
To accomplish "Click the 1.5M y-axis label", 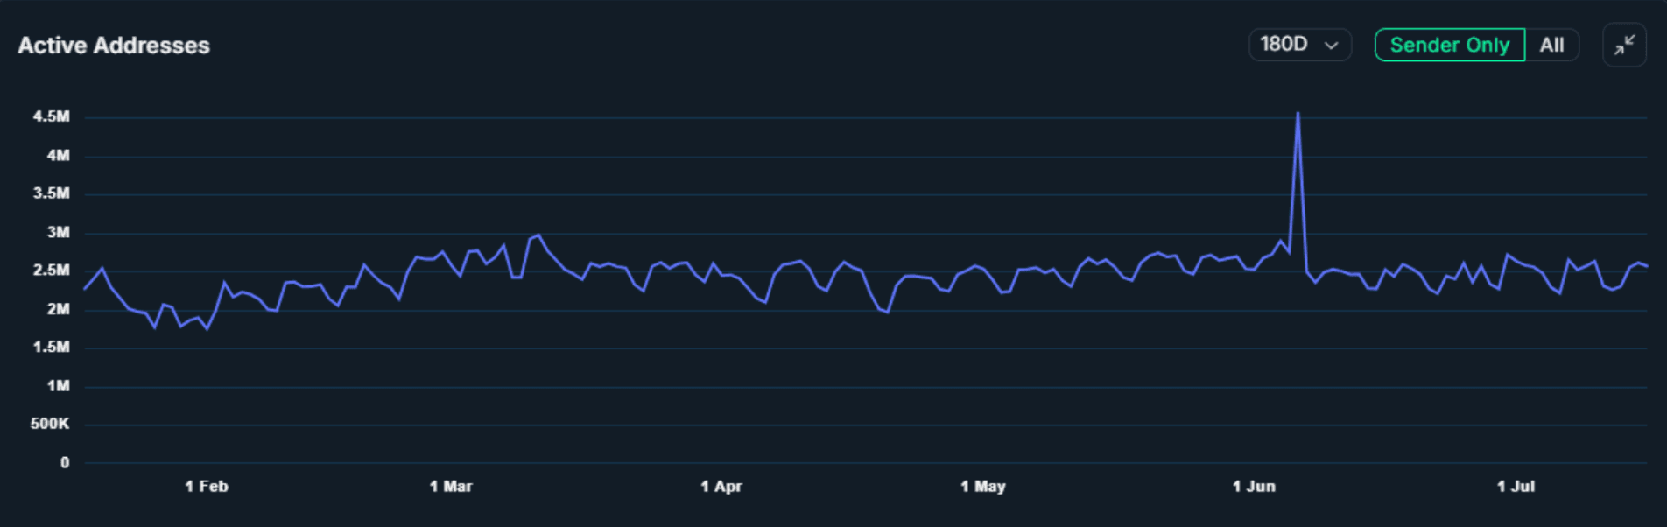I will [x=52, y=347].
